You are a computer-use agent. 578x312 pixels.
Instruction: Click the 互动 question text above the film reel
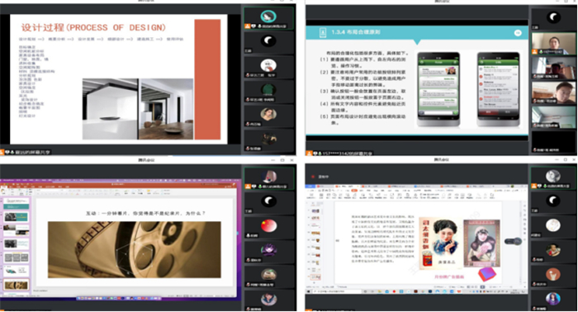(x=145, y=213)
